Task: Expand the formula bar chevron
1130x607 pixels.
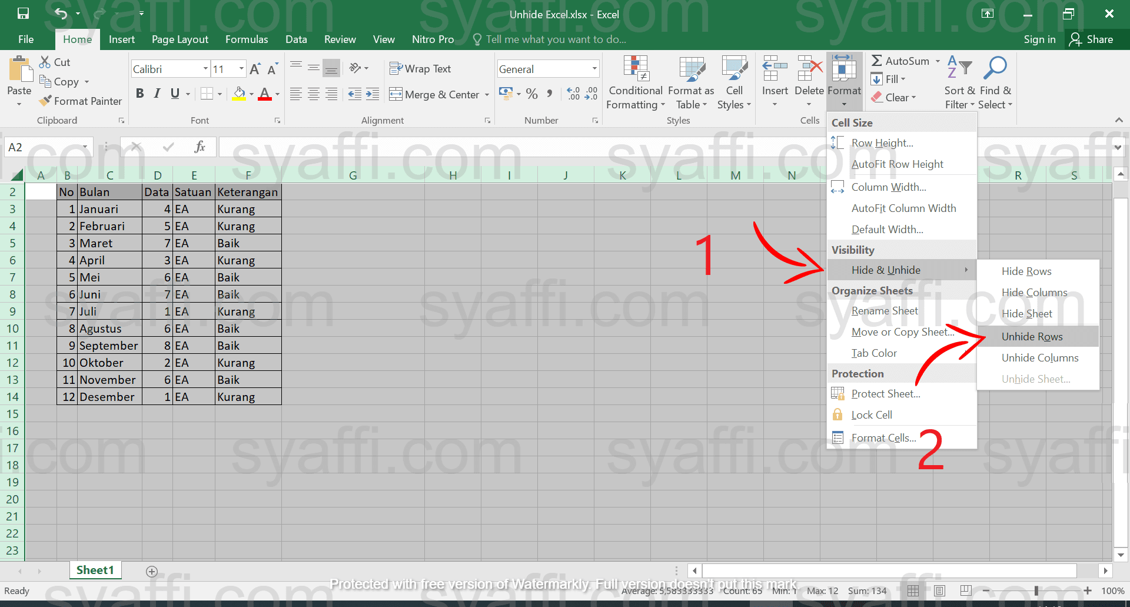Action: (x=1118, y=147)
